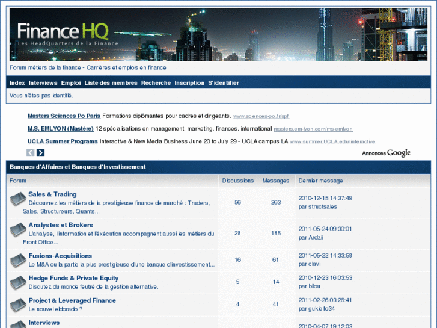
Task: Click Analystes et Brokers messages count 185
Action: 276,233
